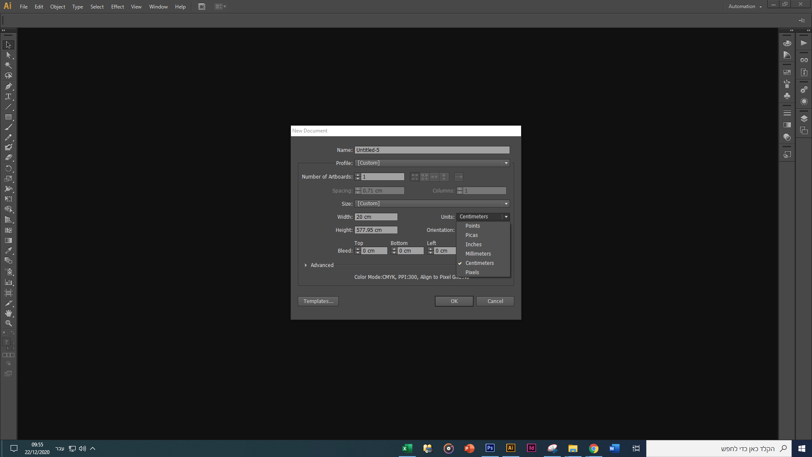Image resolution: width=812 pixels, height=457 pixels.
Task: Select the Type tool
Action: point(8,96)
